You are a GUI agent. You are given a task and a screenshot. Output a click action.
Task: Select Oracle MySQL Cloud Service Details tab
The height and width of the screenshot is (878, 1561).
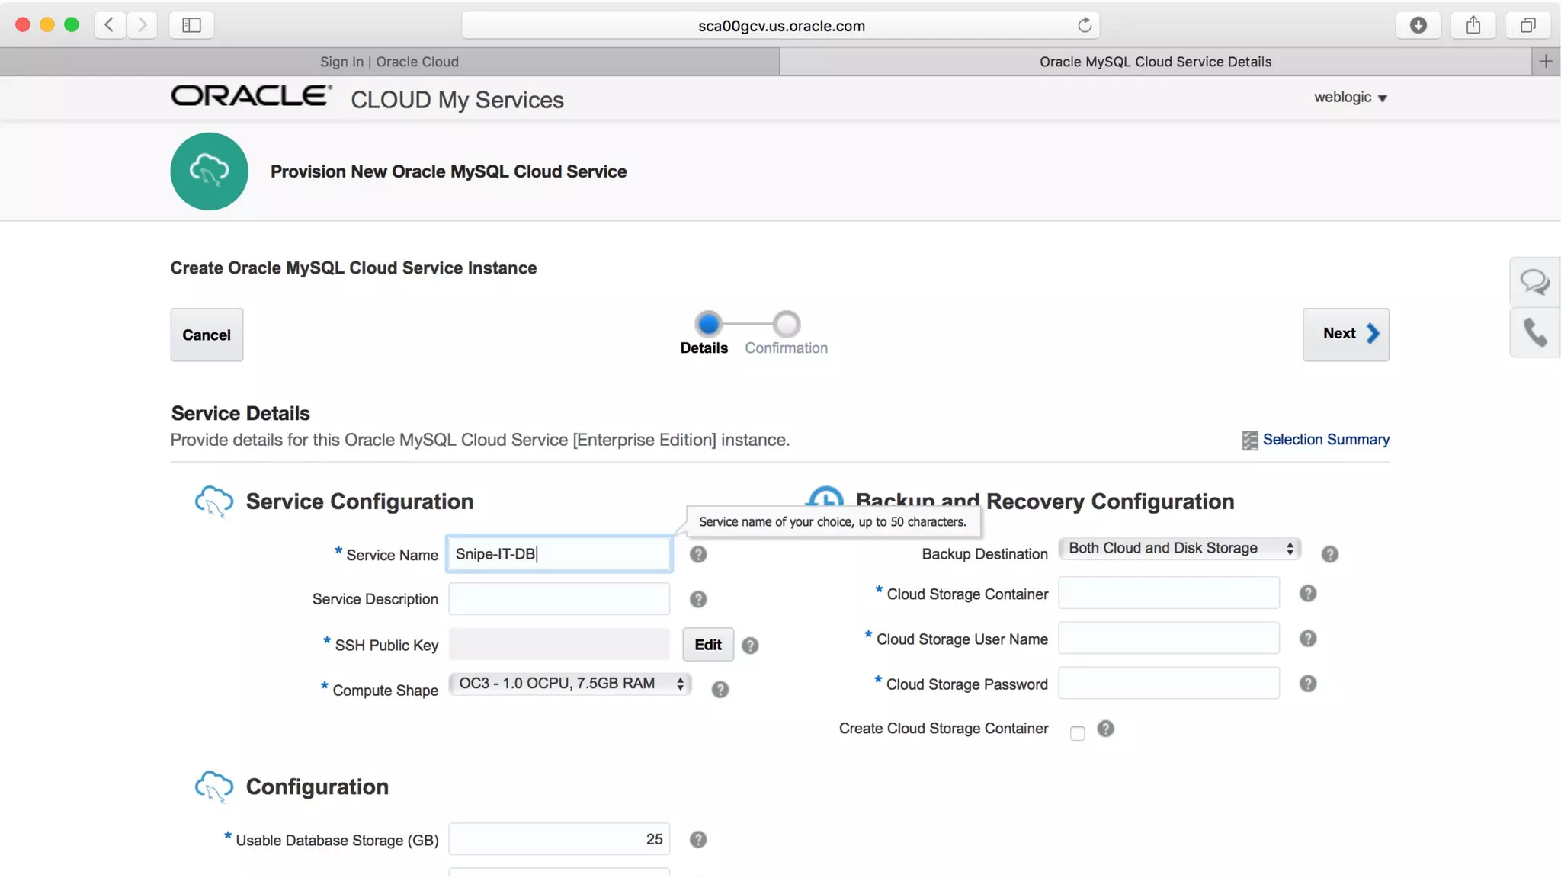(x=1155, y=62)
